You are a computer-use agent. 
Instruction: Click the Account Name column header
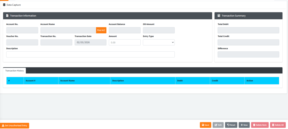[x=67, y=81]
